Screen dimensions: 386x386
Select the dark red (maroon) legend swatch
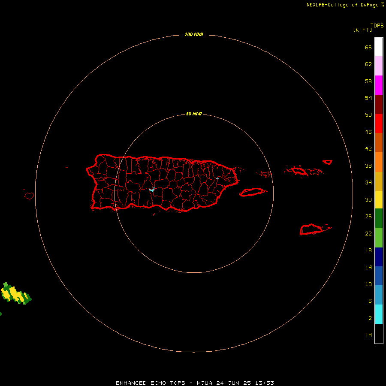(x=379, y=105)
